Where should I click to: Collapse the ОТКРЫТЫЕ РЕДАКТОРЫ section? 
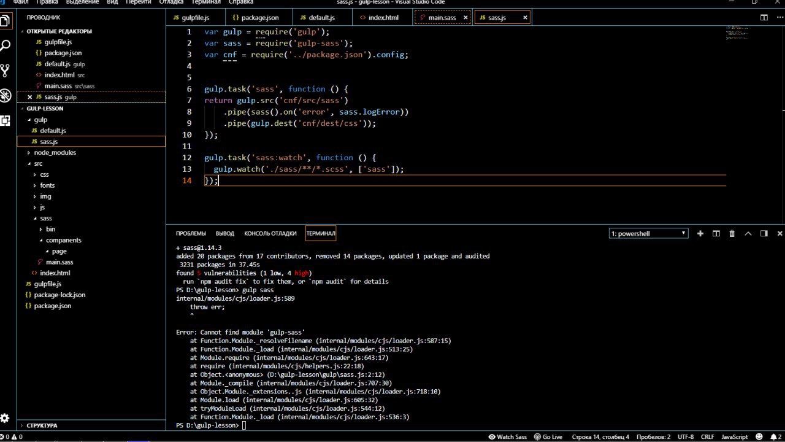[59, 31]
